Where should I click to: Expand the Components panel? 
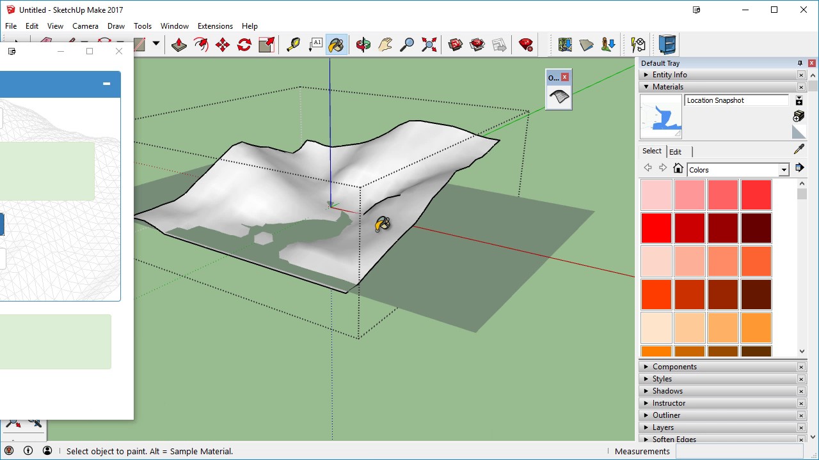pyautogui.click(x=720, y=367)
